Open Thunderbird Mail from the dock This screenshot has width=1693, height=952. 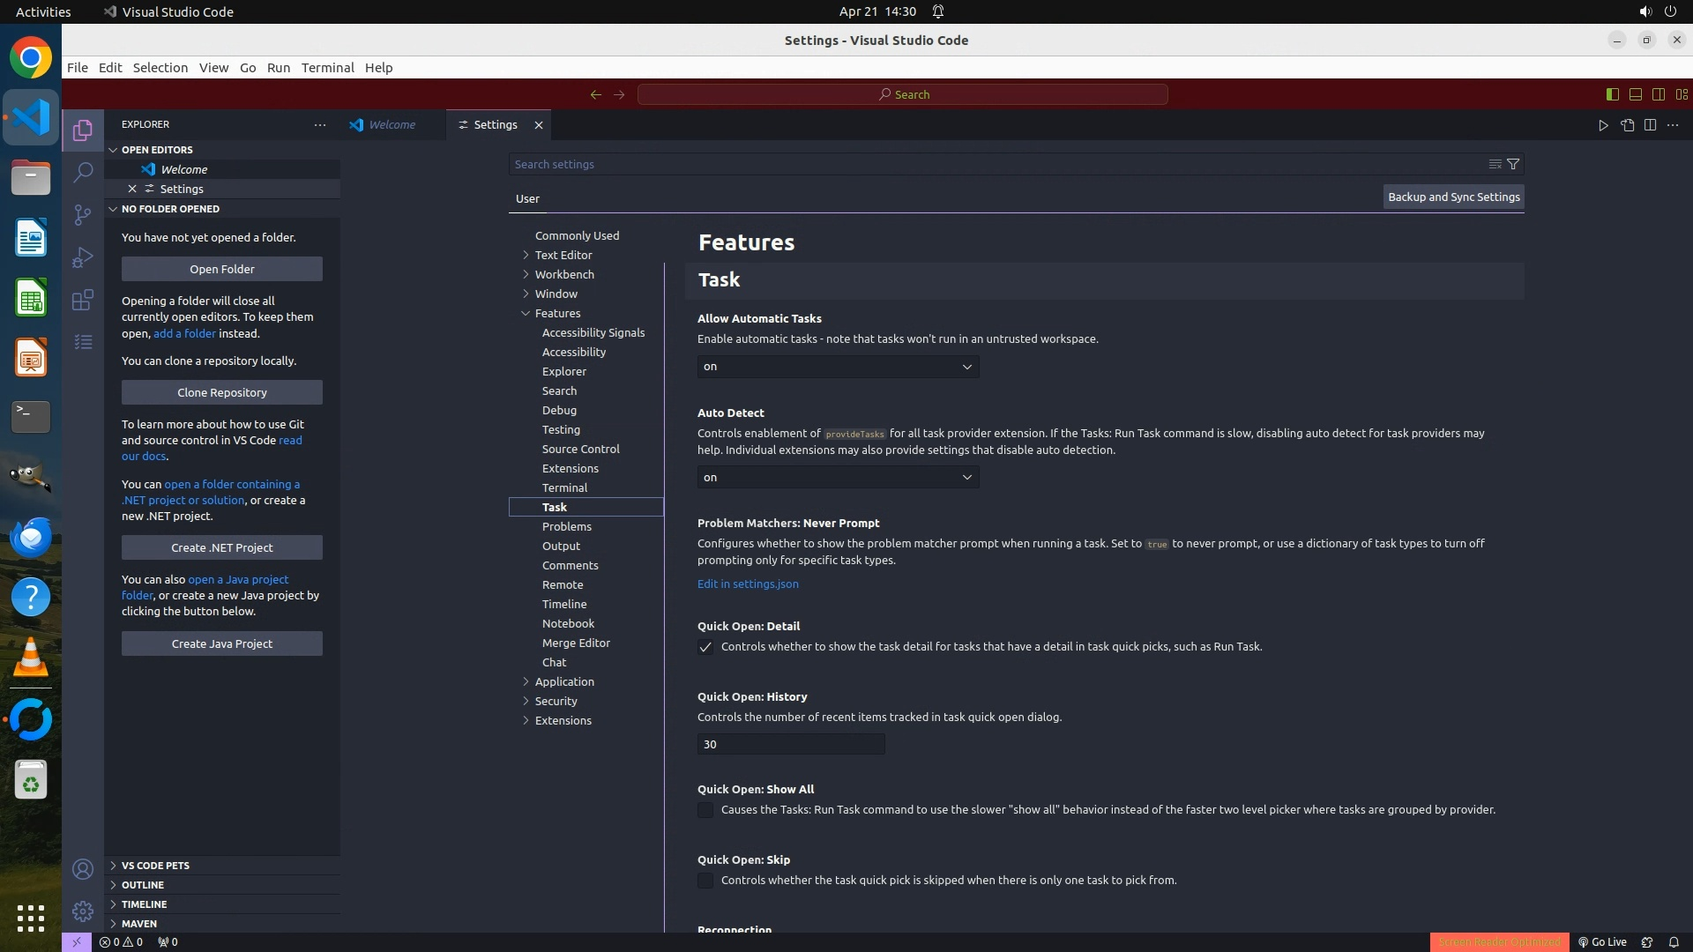click(31, 537)
